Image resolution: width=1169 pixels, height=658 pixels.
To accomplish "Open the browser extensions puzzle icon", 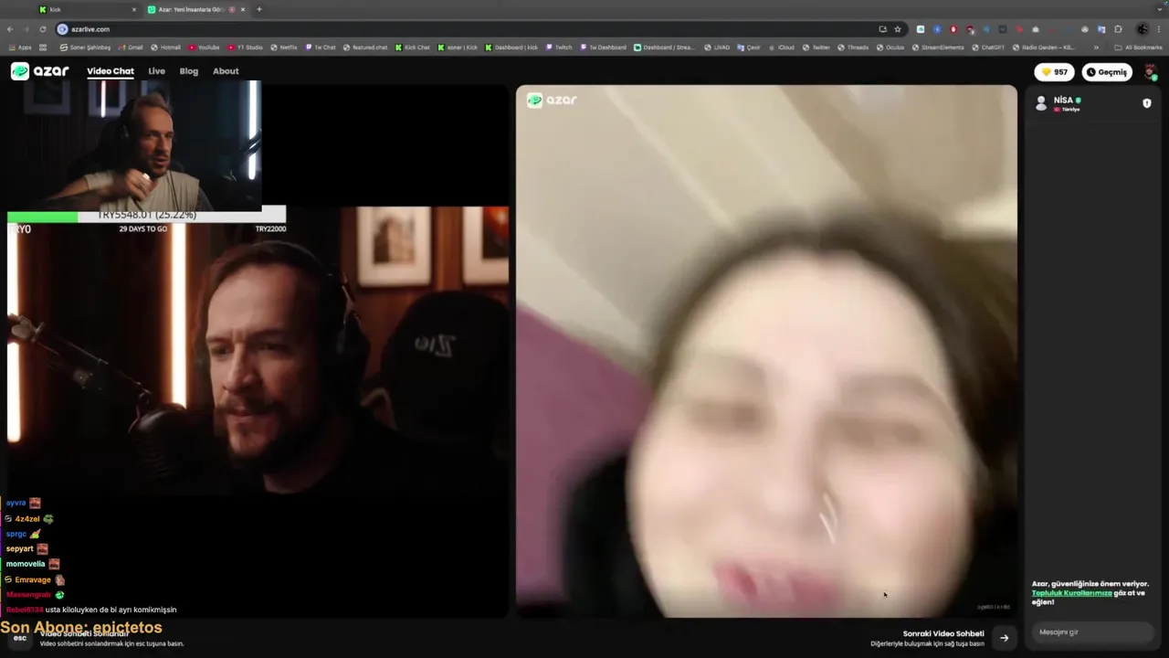I will pyautogui.click(x=1118, y=28).
